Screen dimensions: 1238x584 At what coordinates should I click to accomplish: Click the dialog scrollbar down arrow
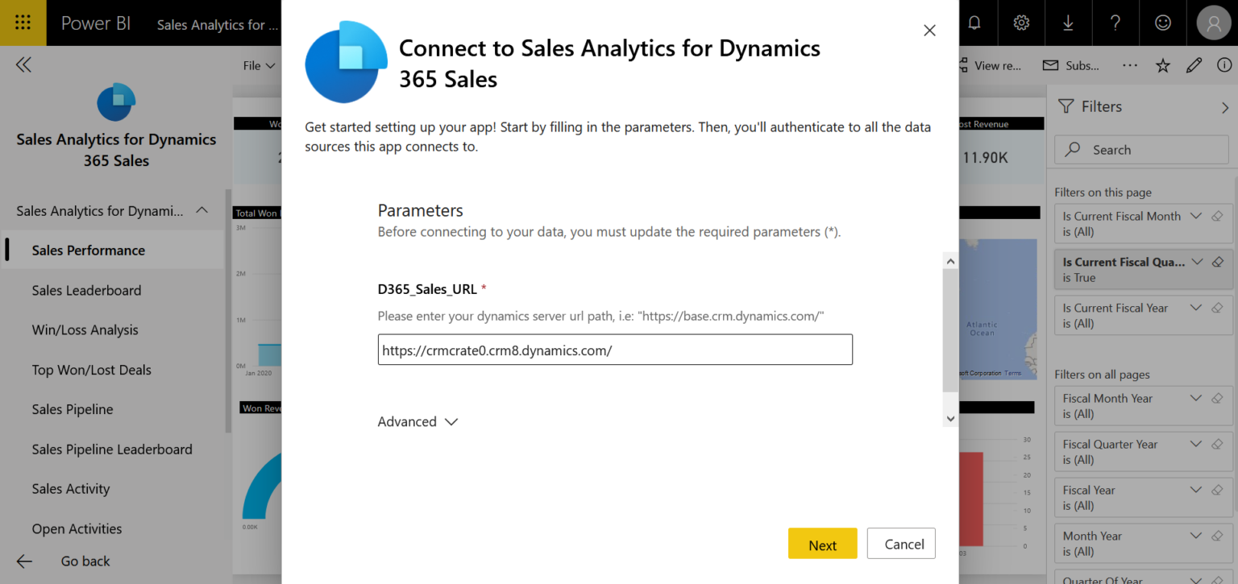tap(950, 419)
